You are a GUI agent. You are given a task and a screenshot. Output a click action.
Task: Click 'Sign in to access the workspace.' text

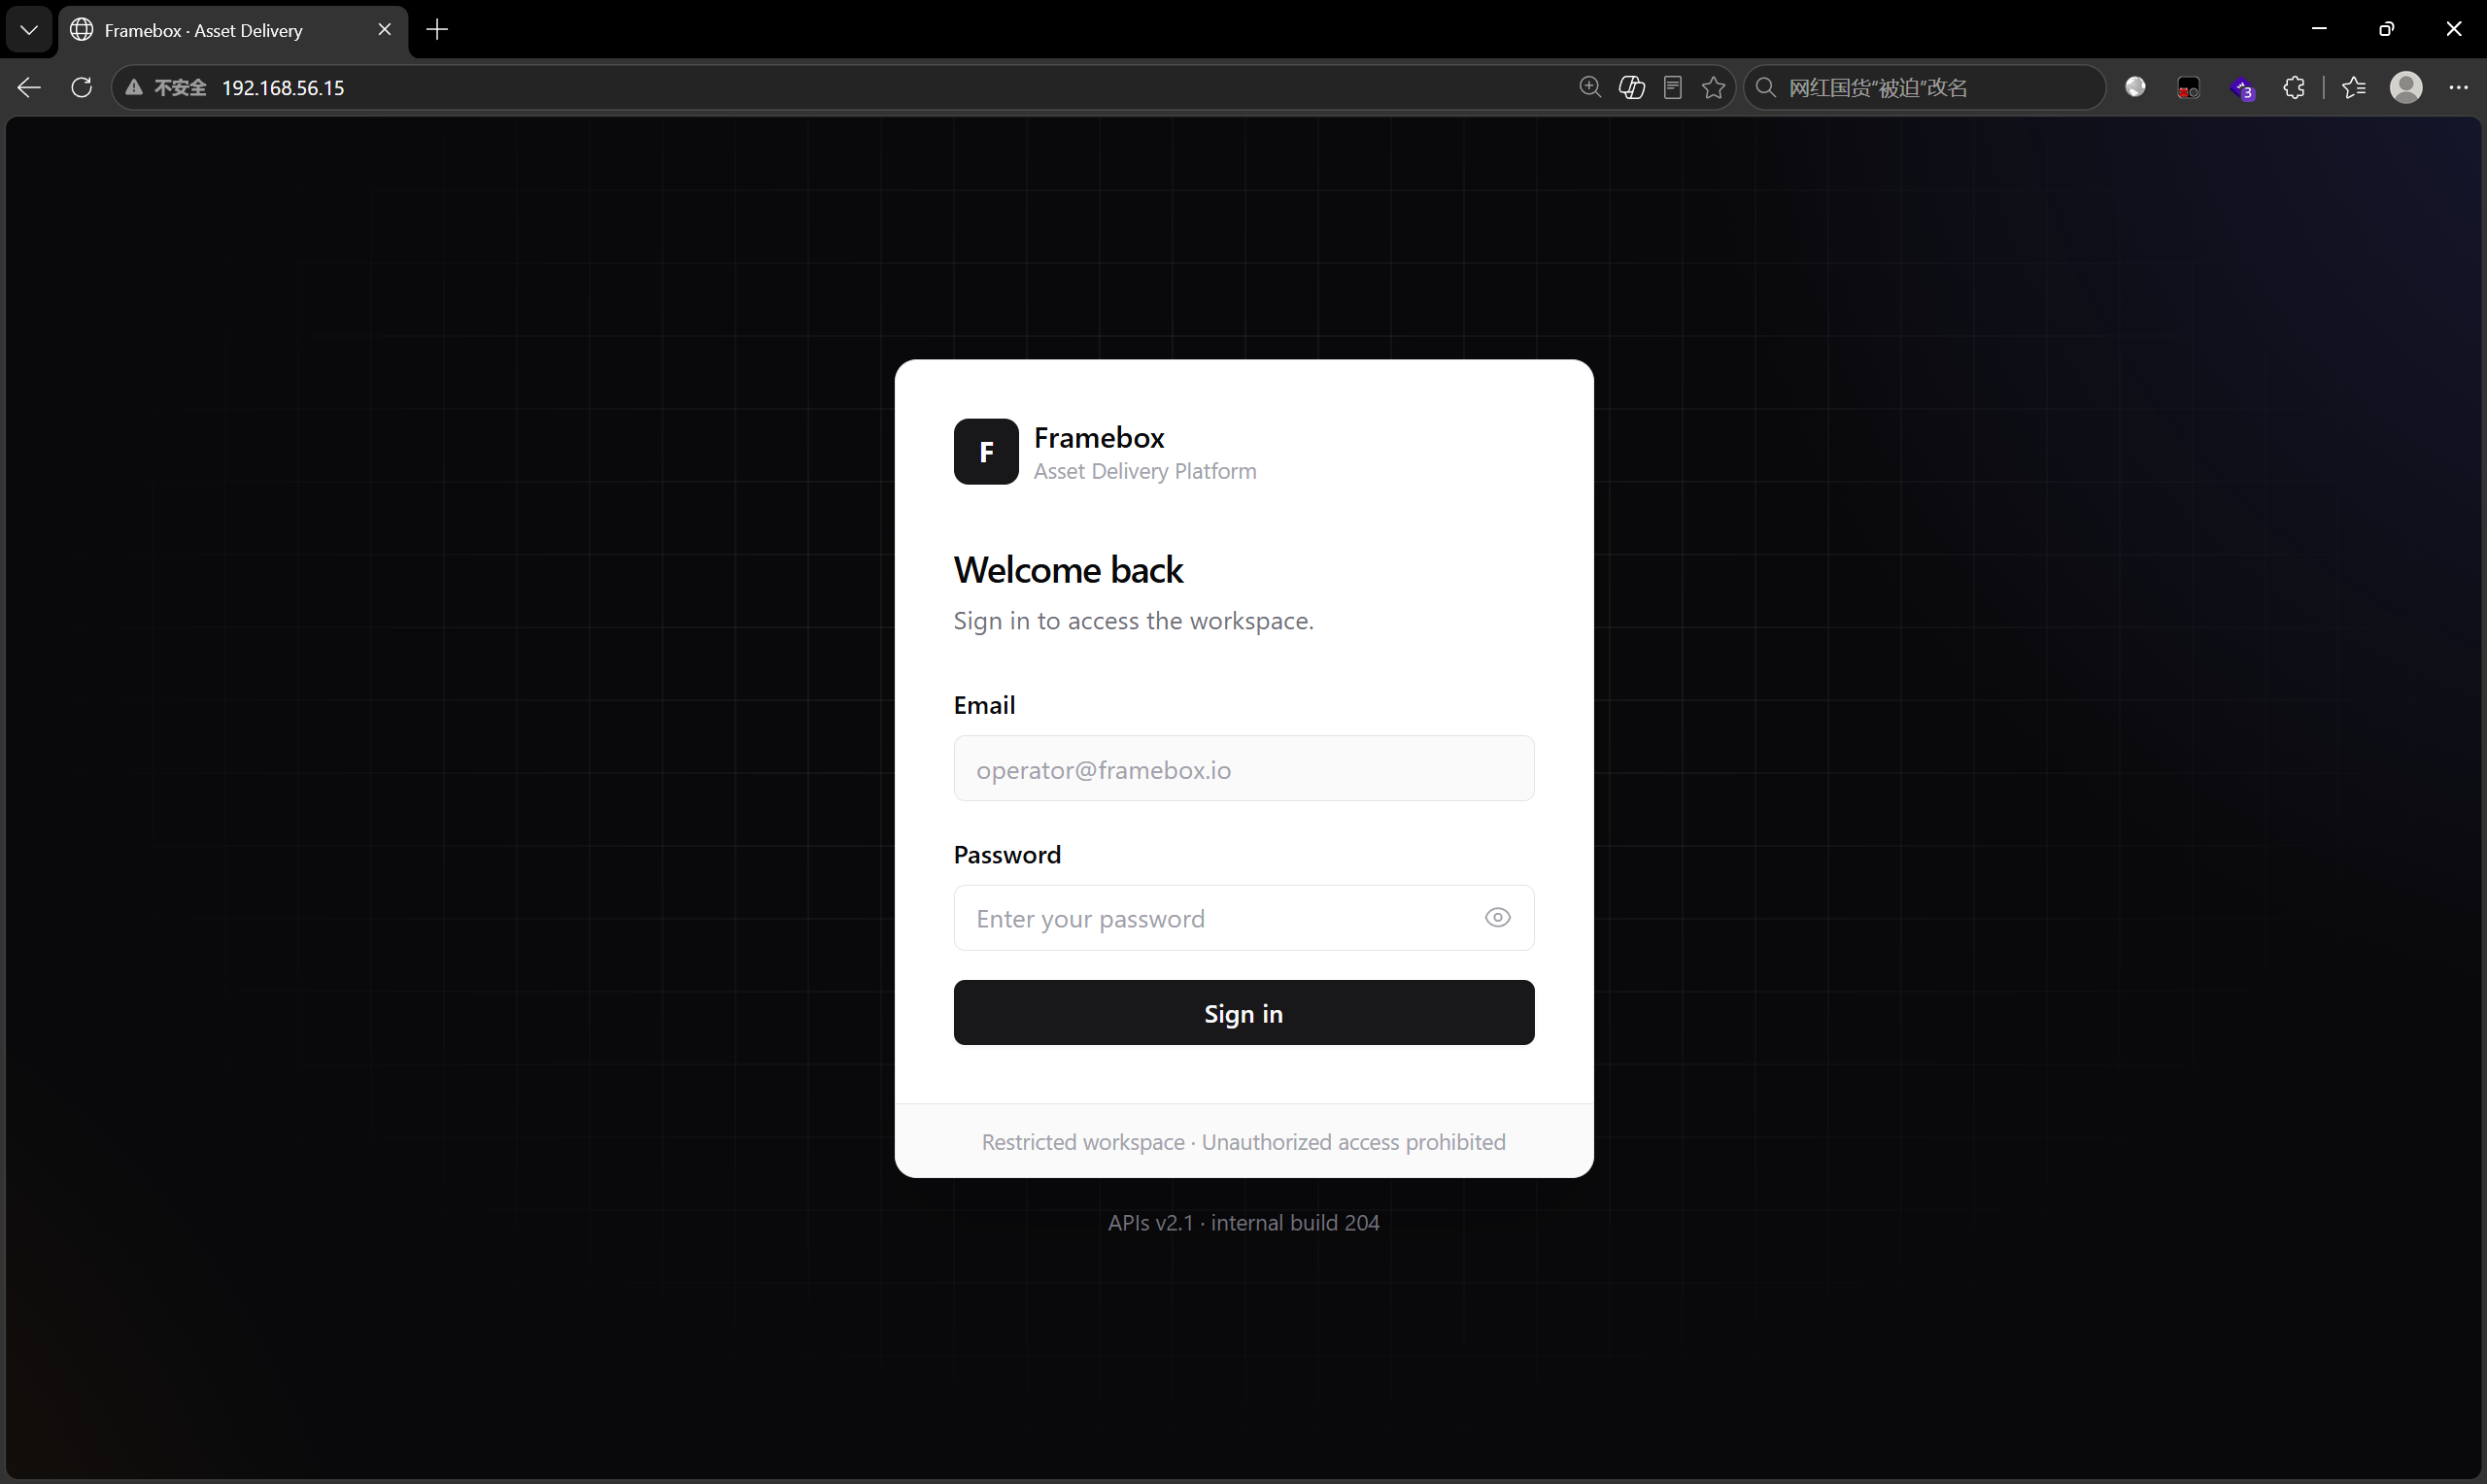tap(1133, 621)
